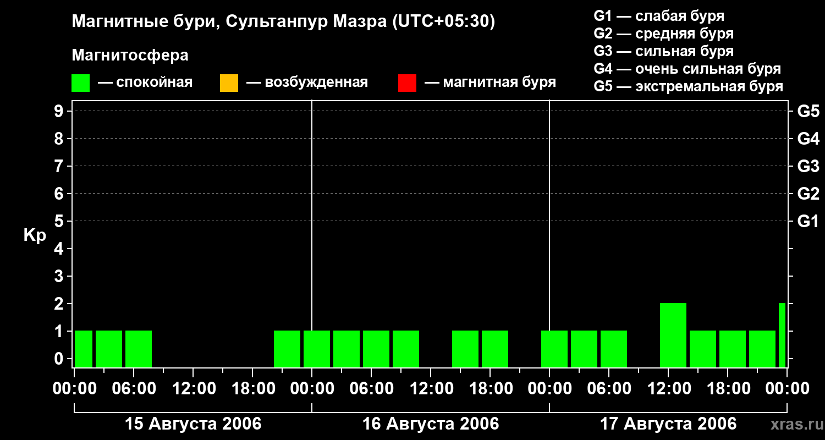Click the green 'спокойная' legend swatch
The image size is (825, 440).
click(x=81, y=83)
